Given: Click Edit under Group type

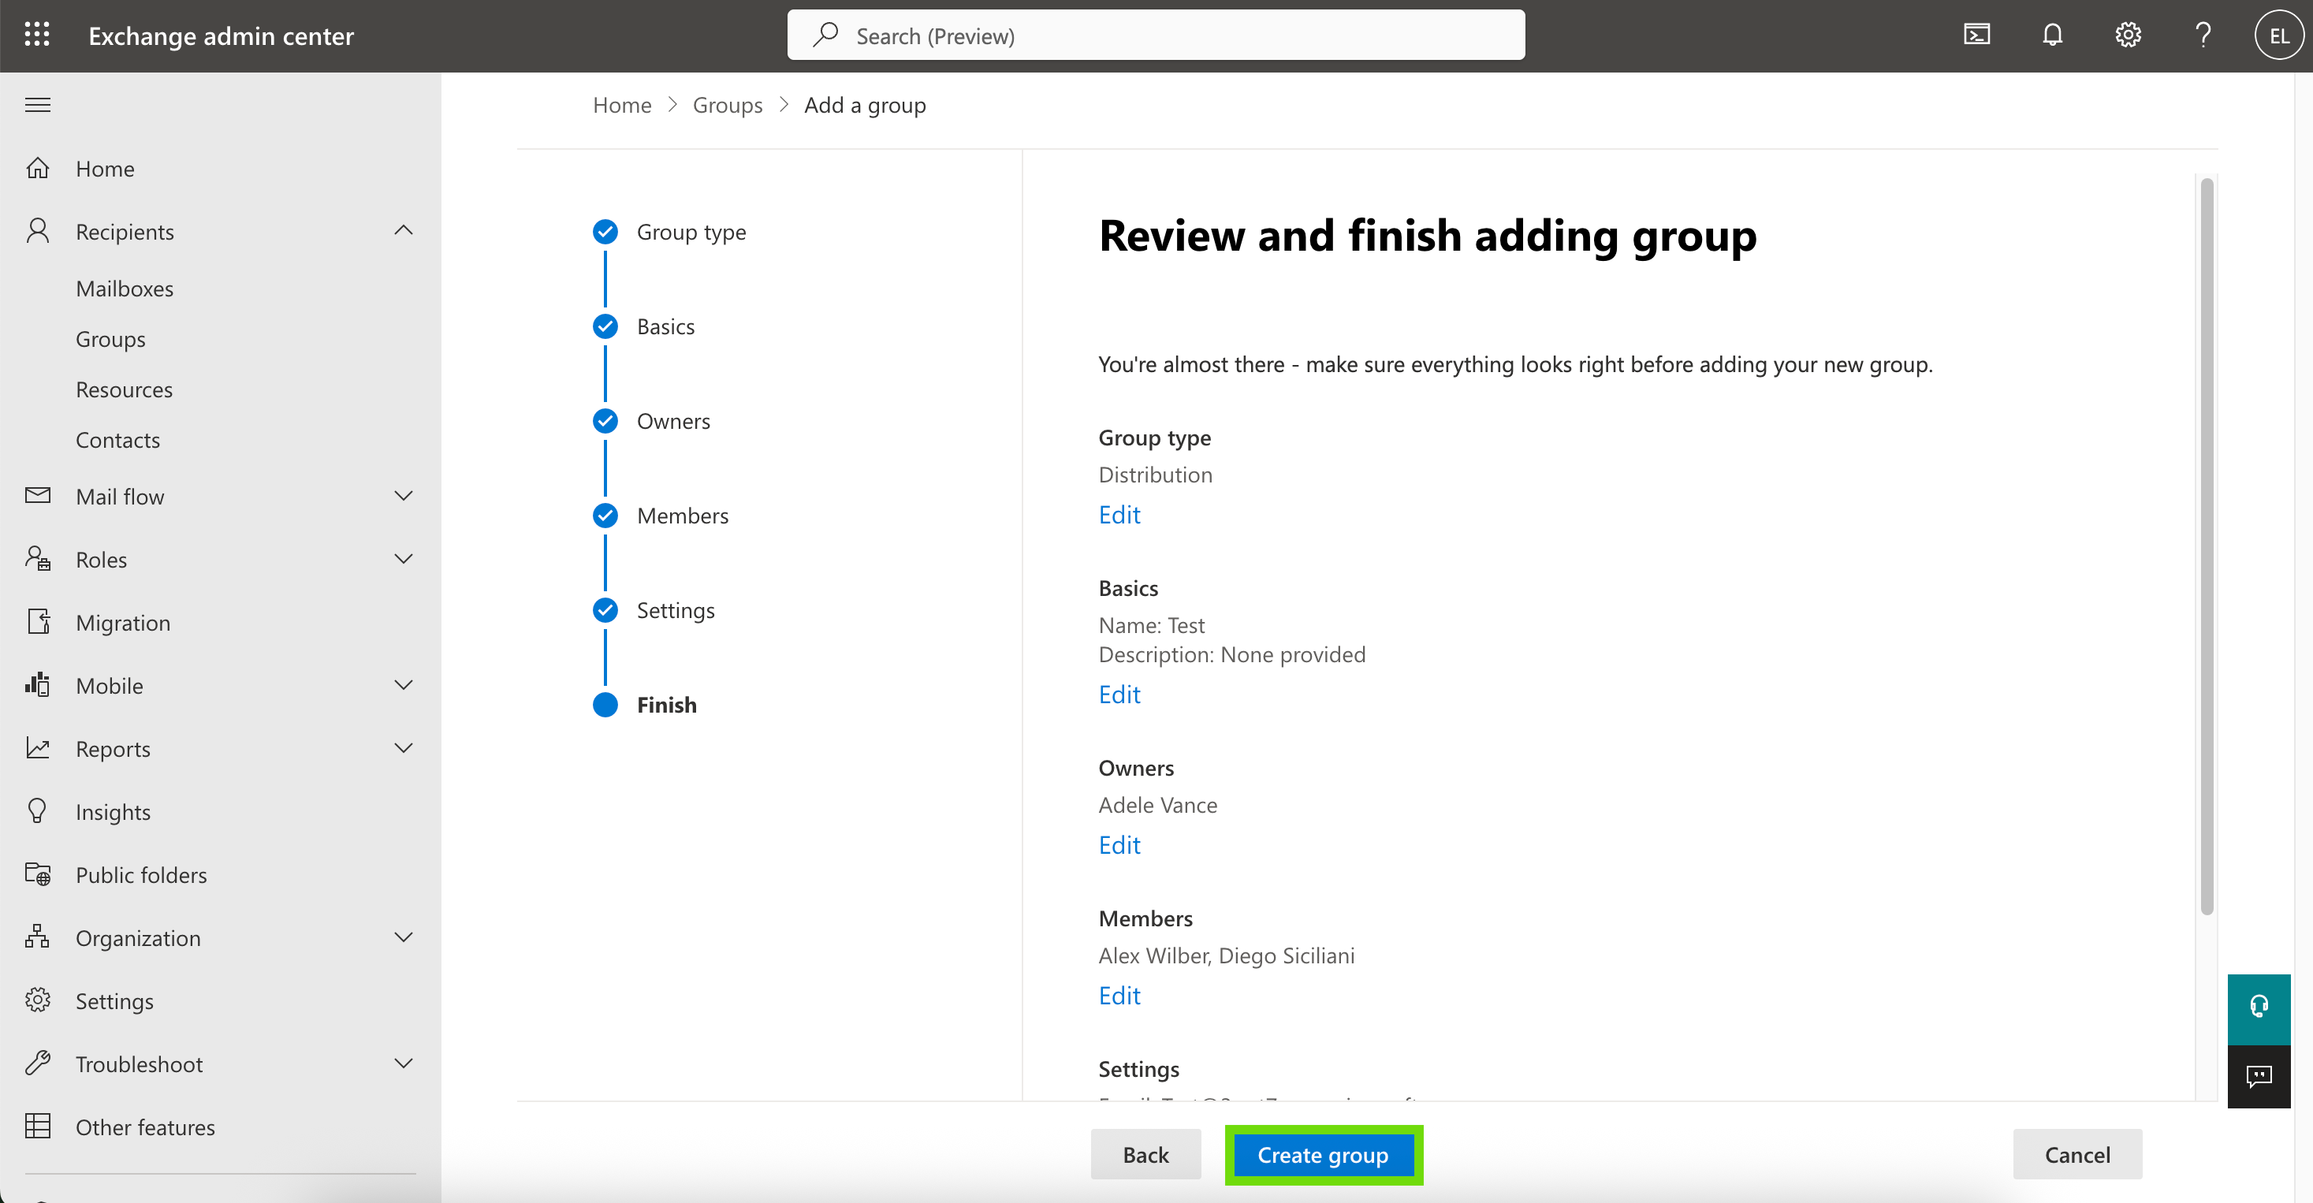Looking at the screenshot, I should pos(1119,515).
